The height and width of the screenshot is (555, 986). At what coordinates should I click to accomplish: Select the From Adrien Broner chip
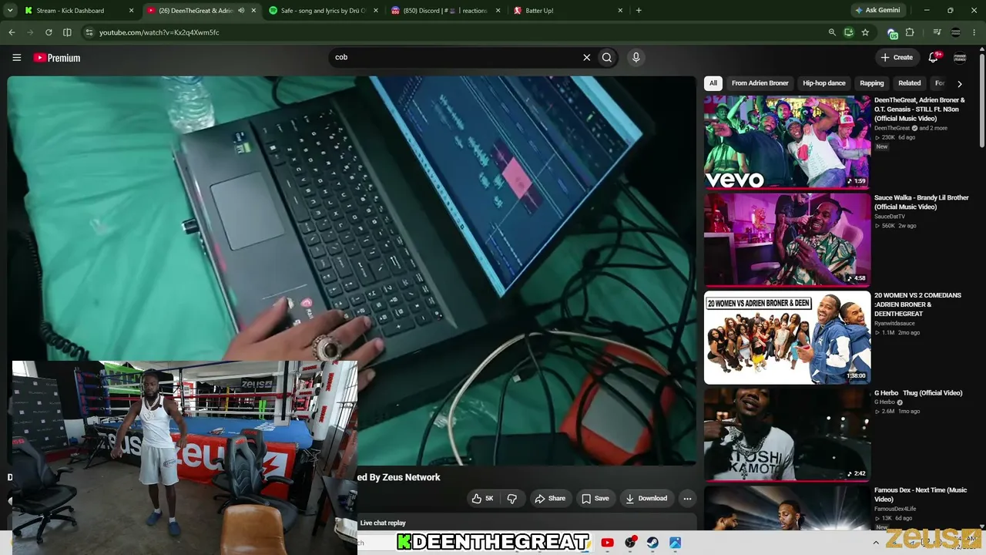[x=760, y=83]
